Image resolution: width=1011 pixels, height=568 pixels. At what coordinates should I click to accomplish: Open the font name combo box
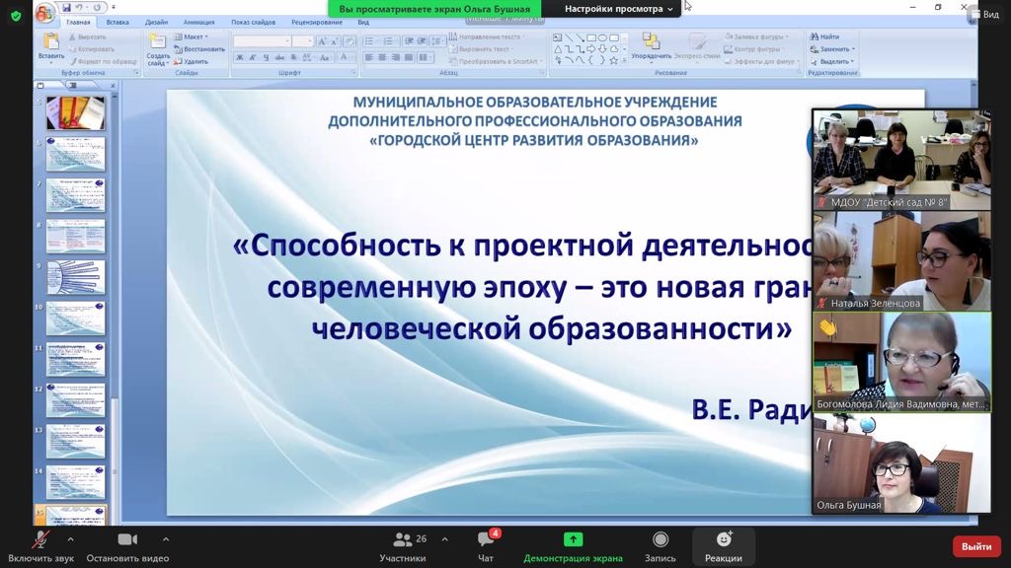click(x=262, y=40)
